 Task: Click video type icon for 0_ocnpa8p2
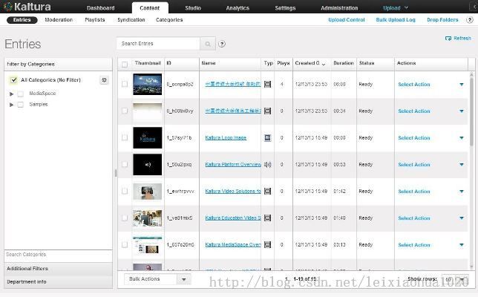coord(267,84)
